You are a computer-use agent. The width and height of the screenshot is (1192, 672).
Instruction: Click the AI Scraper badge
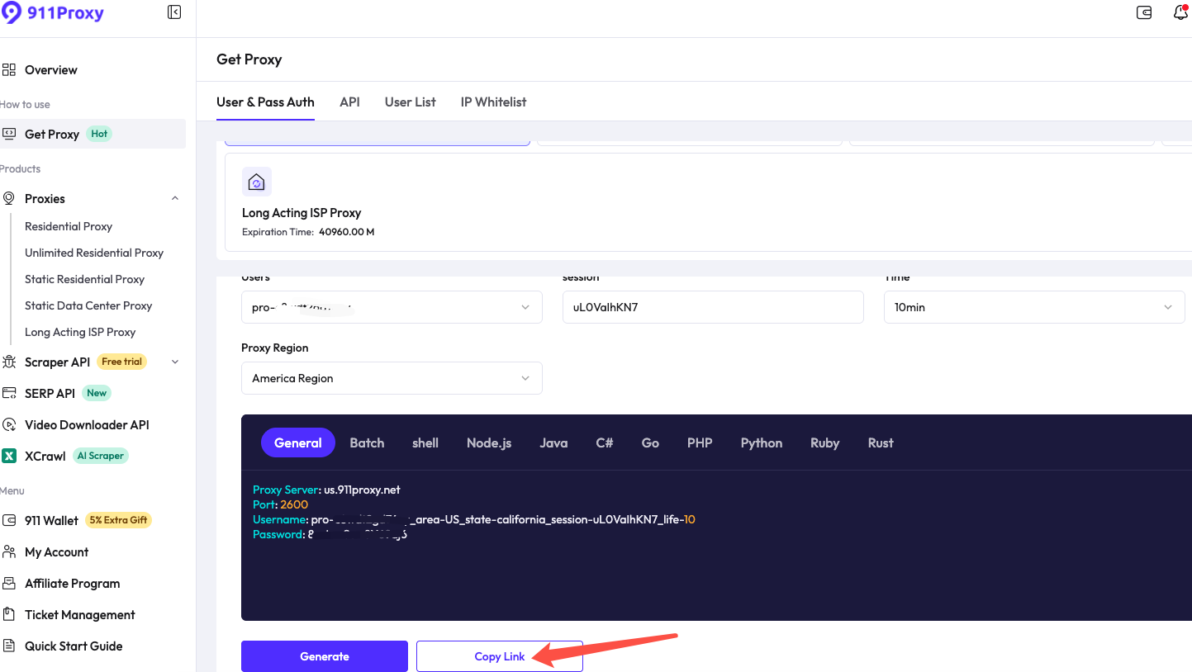(x=101, y=456)
